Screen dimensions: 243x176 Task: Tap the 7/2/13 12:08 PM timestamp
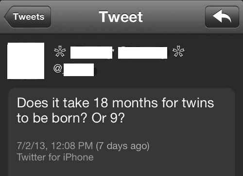point(55,146)
